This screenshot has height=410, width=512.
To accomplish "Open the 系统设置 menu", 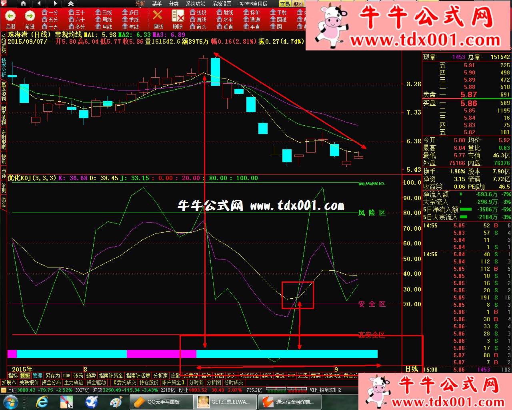I will pos(222,4).
